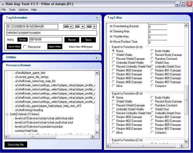The height and width of the screenshot is (153, 193).
Task: Click Resource Browser scroll right arrow
Action: pyautogui.click(x=92, y=137)
